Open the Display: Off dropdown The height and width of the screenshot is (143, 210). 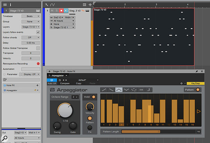click(x=31, y=74)
